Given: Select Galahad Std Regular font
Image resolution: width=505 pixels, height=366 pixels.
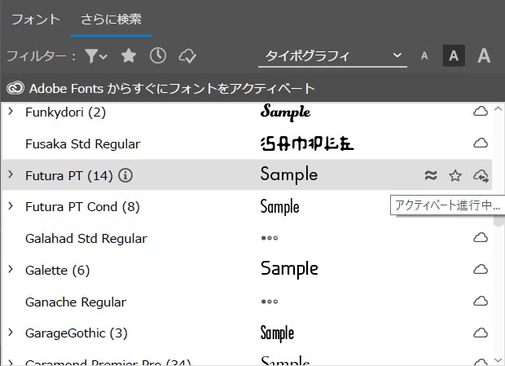Looking at the screenshot, I should (x=86, y=239).
